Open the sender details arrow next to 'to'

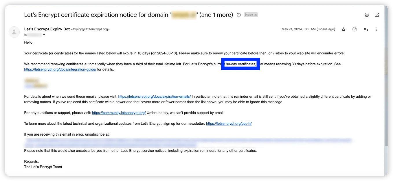coord(44,35)
